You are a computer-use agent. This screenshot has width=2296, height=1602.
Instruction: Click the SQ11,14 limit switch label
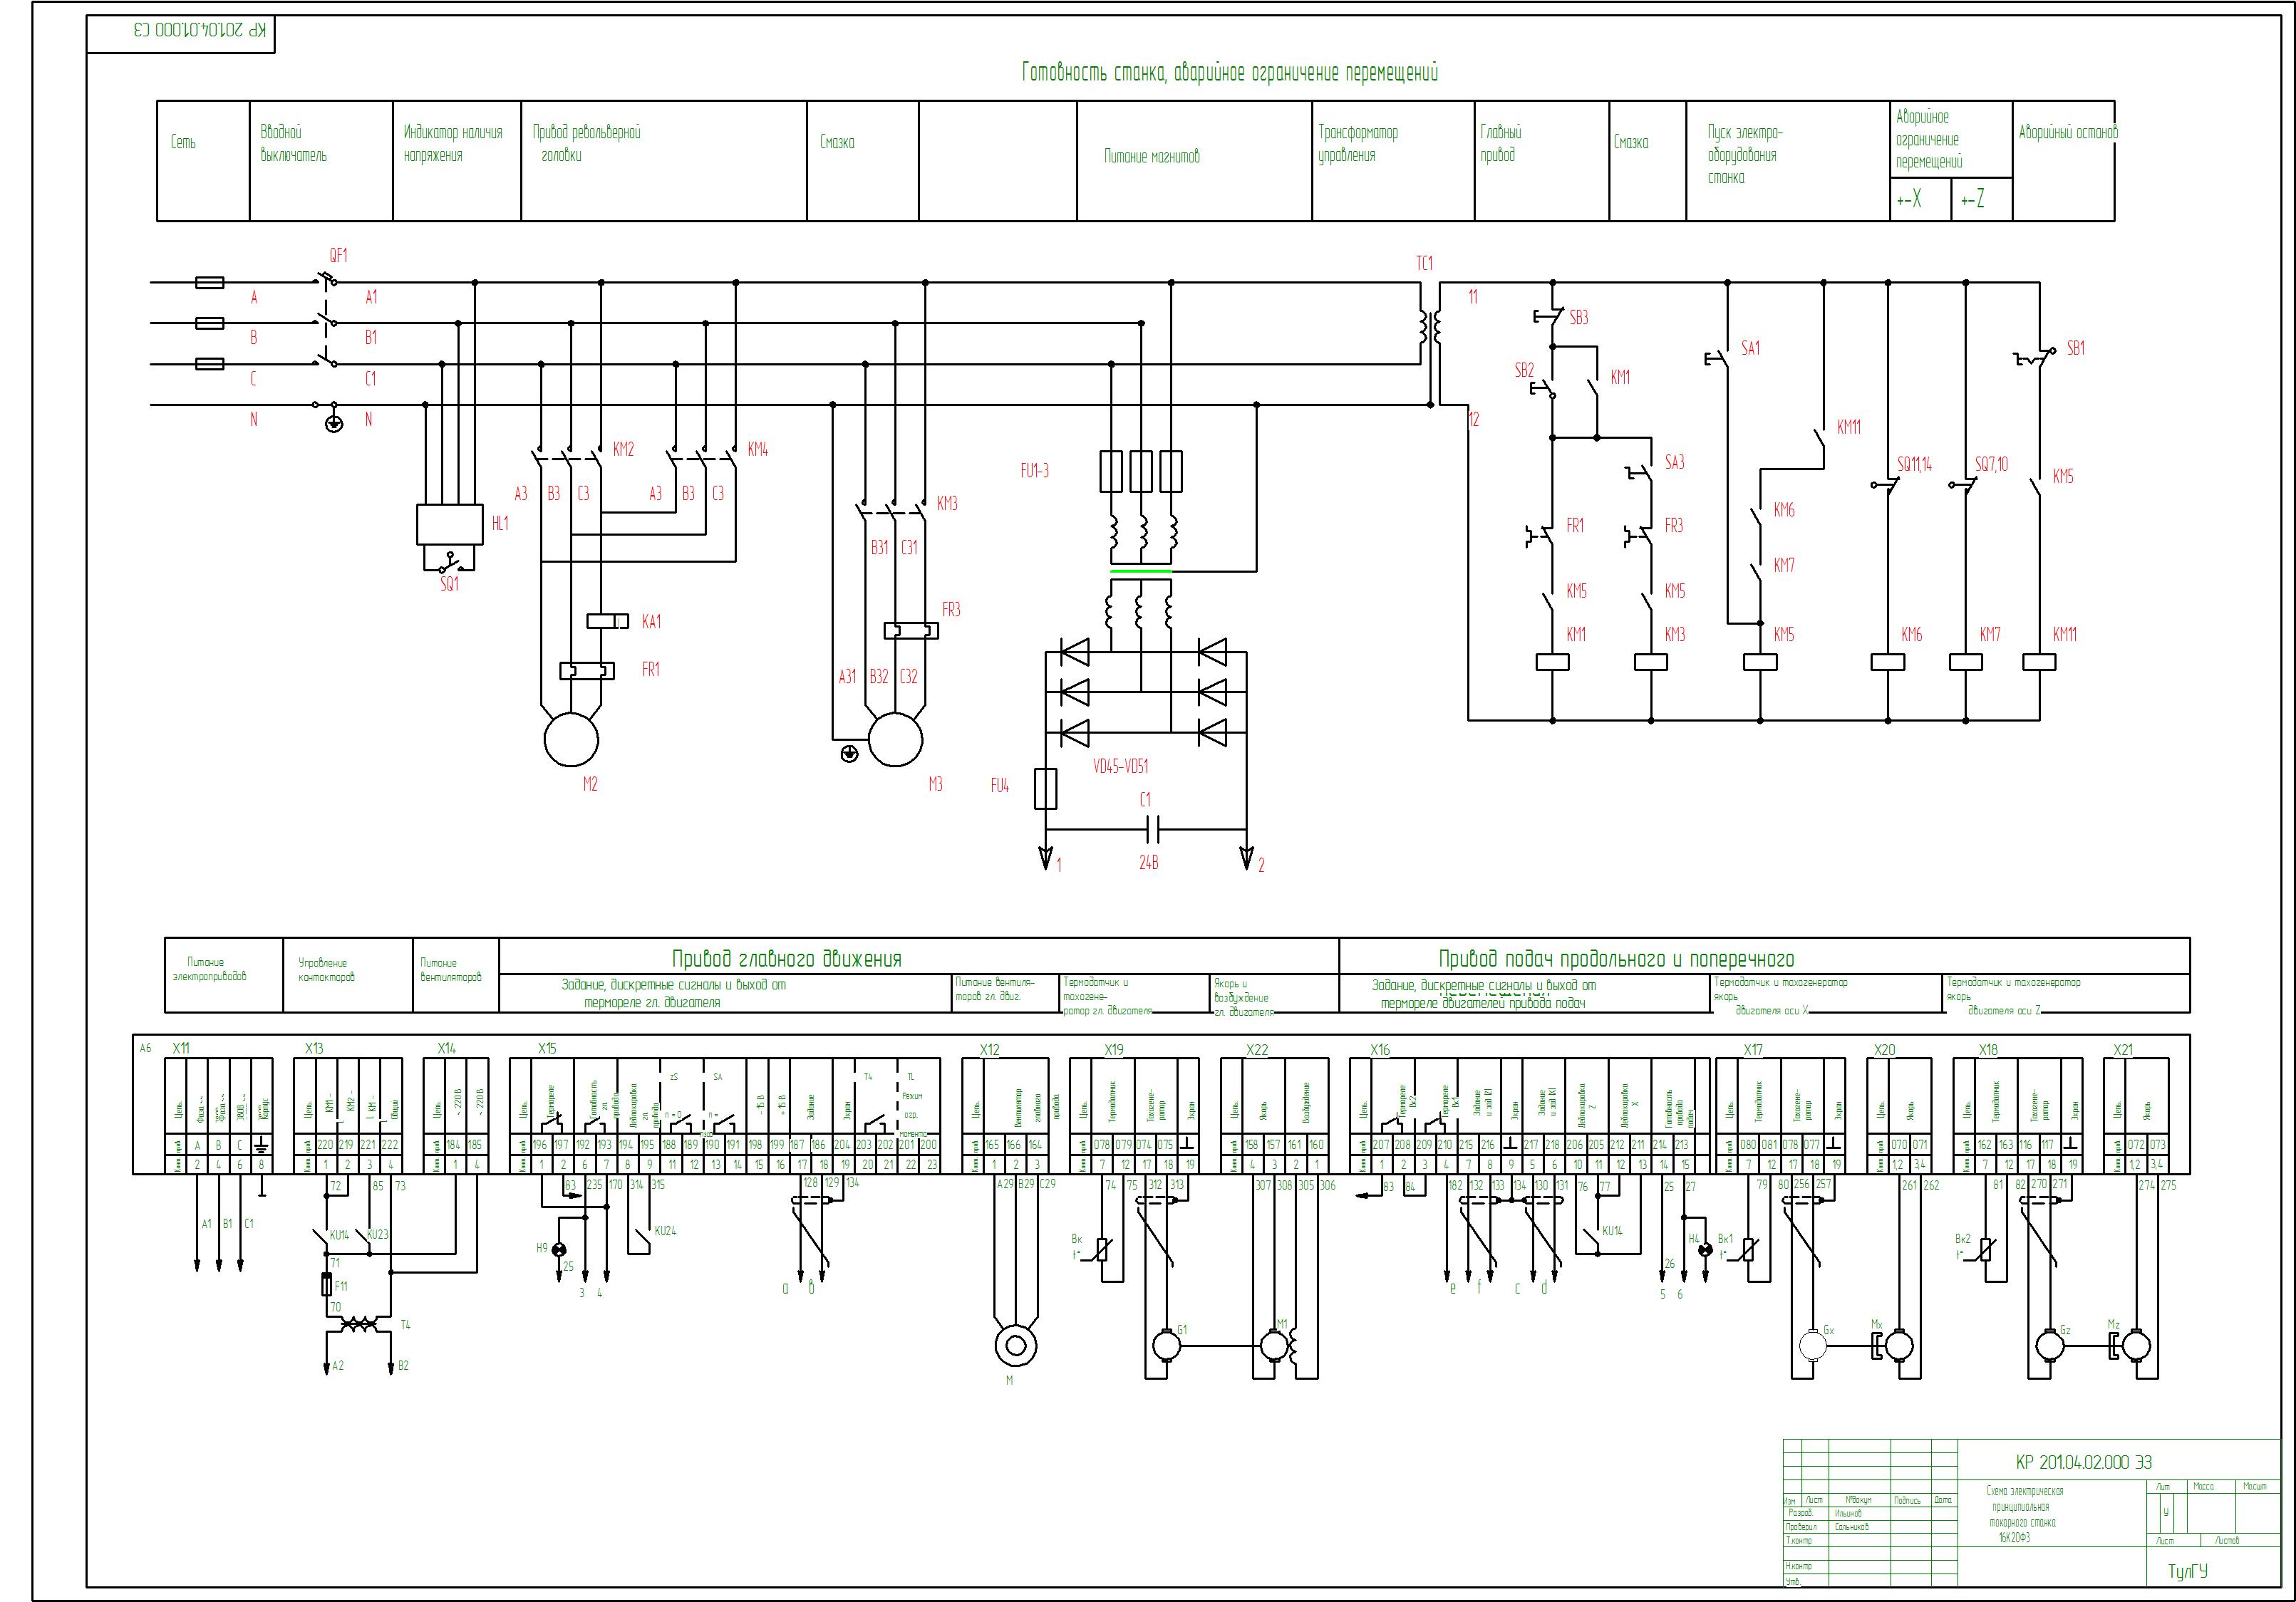tap(1915, 464)
